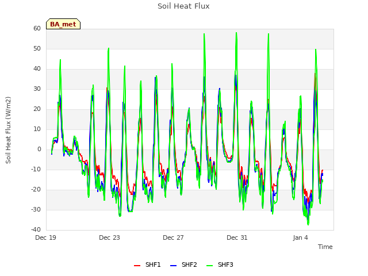Click the red SHF1 legend marker
Screen dimensions: 368x276
tap(137, 266)
